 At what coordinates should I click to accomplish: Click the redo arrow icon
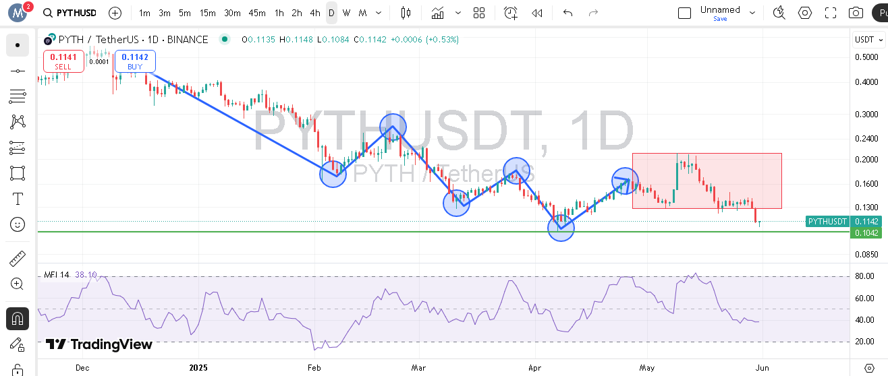pyautogui.click(x=593, y=13)
